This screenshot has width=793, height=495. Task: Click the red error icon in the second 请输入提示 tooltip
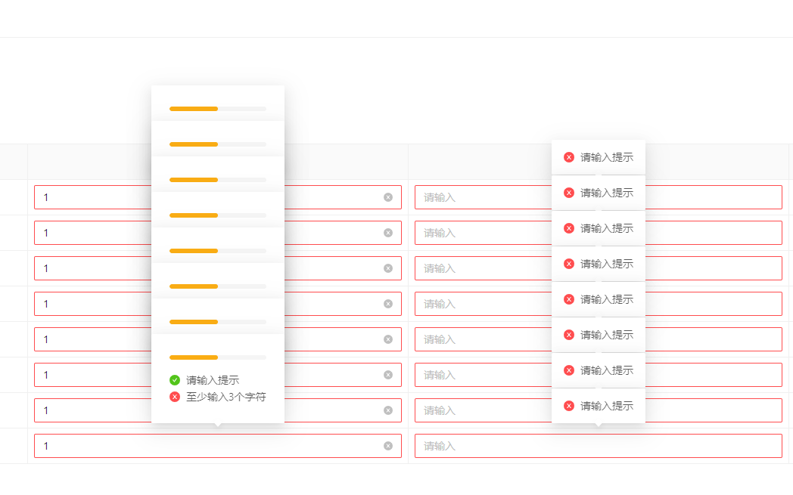coord(569,193)
